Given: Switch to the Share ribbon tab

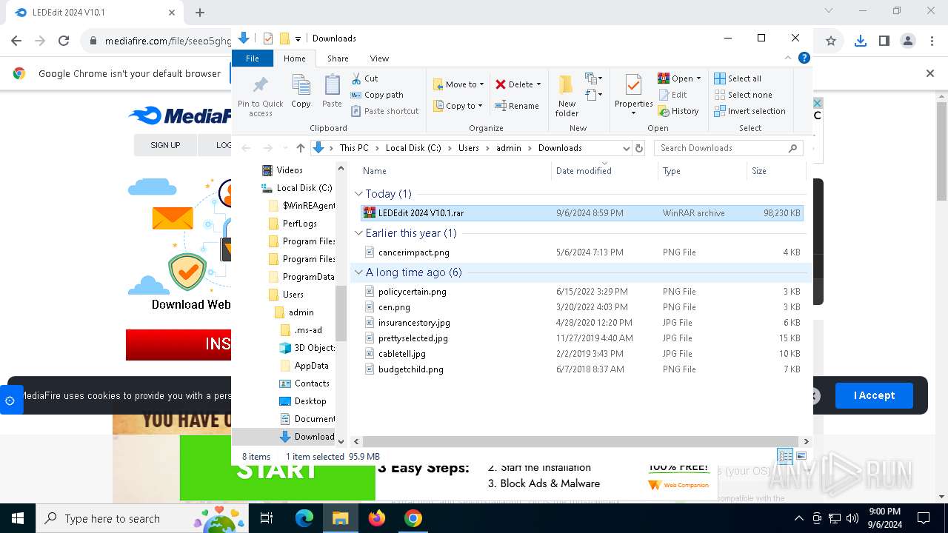Looking at the screenshot, I should coord(338,58).
